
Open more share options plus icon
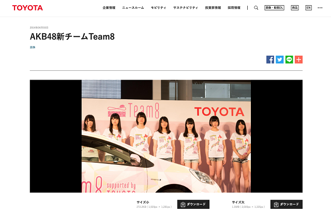pos(299,59)
